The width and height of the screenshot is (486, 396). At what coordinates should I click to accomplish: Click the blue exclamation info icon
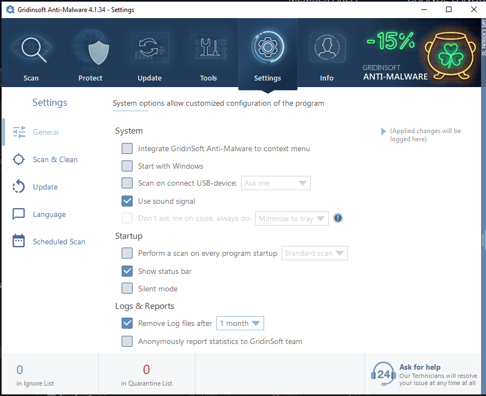coord(338,218)
